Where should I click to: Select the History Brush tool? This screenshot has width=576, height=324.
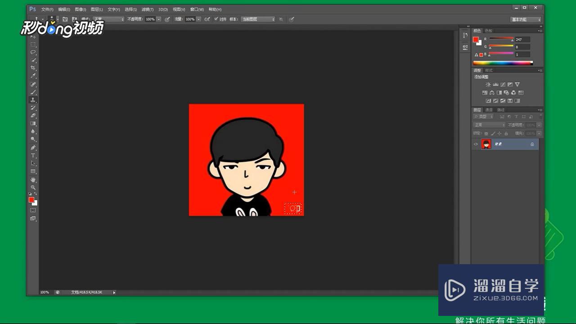tap(33, 108)
